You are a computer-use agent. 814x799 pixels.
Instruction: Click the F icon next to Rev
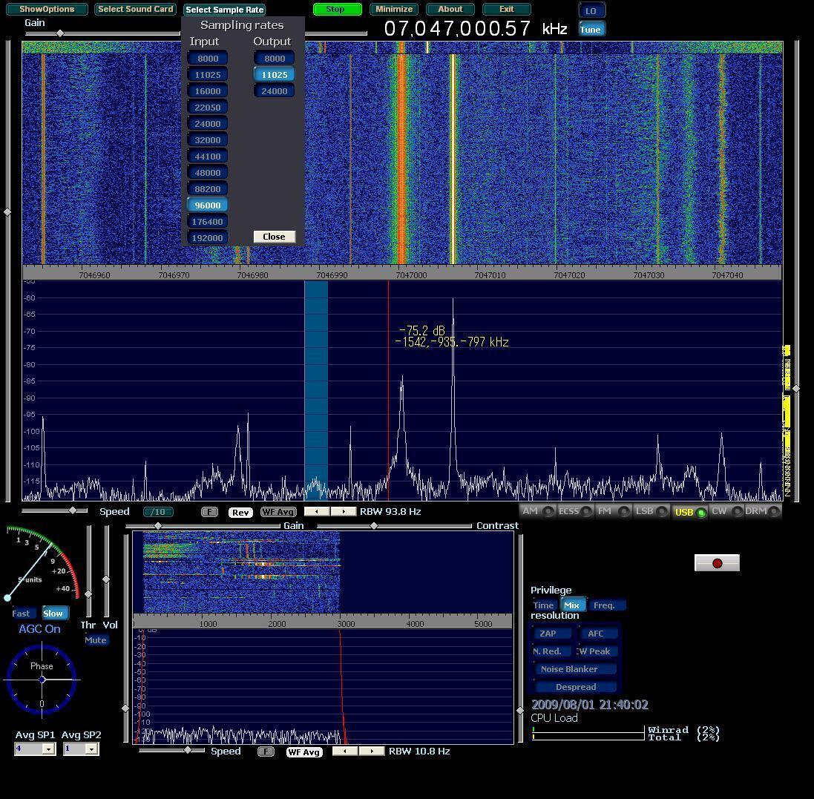(x=209, y=511)
